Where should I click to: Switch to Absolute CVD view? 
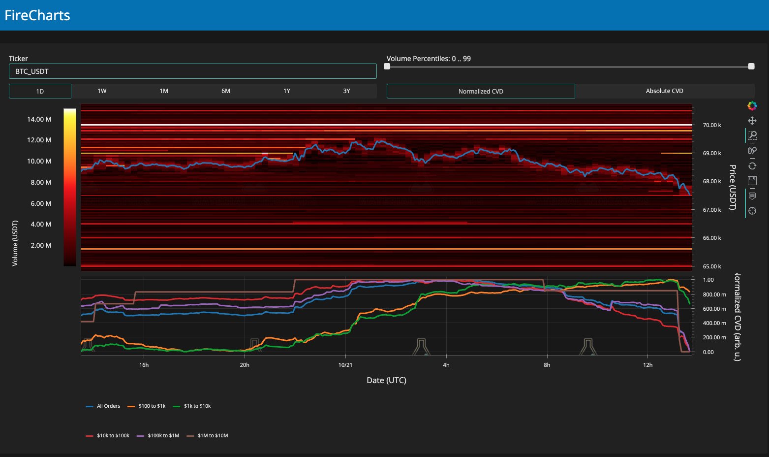(x=664, y=91)
